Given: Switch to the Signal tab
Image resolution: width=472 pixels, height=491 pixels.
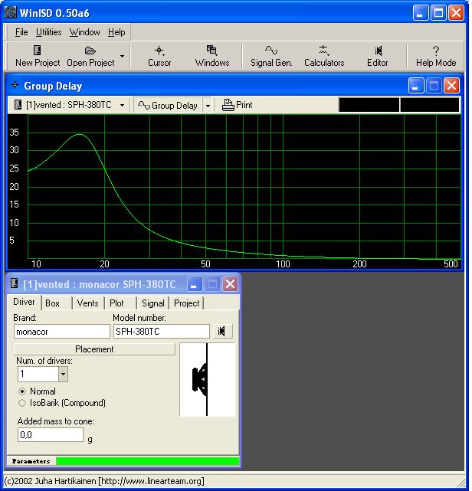Looking at the screenshot, I should 152,303.
